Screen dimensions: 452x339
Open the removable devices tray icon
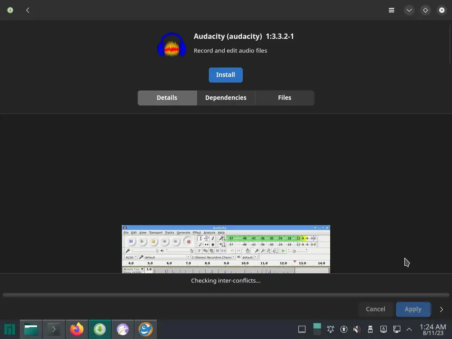(370, 329)
